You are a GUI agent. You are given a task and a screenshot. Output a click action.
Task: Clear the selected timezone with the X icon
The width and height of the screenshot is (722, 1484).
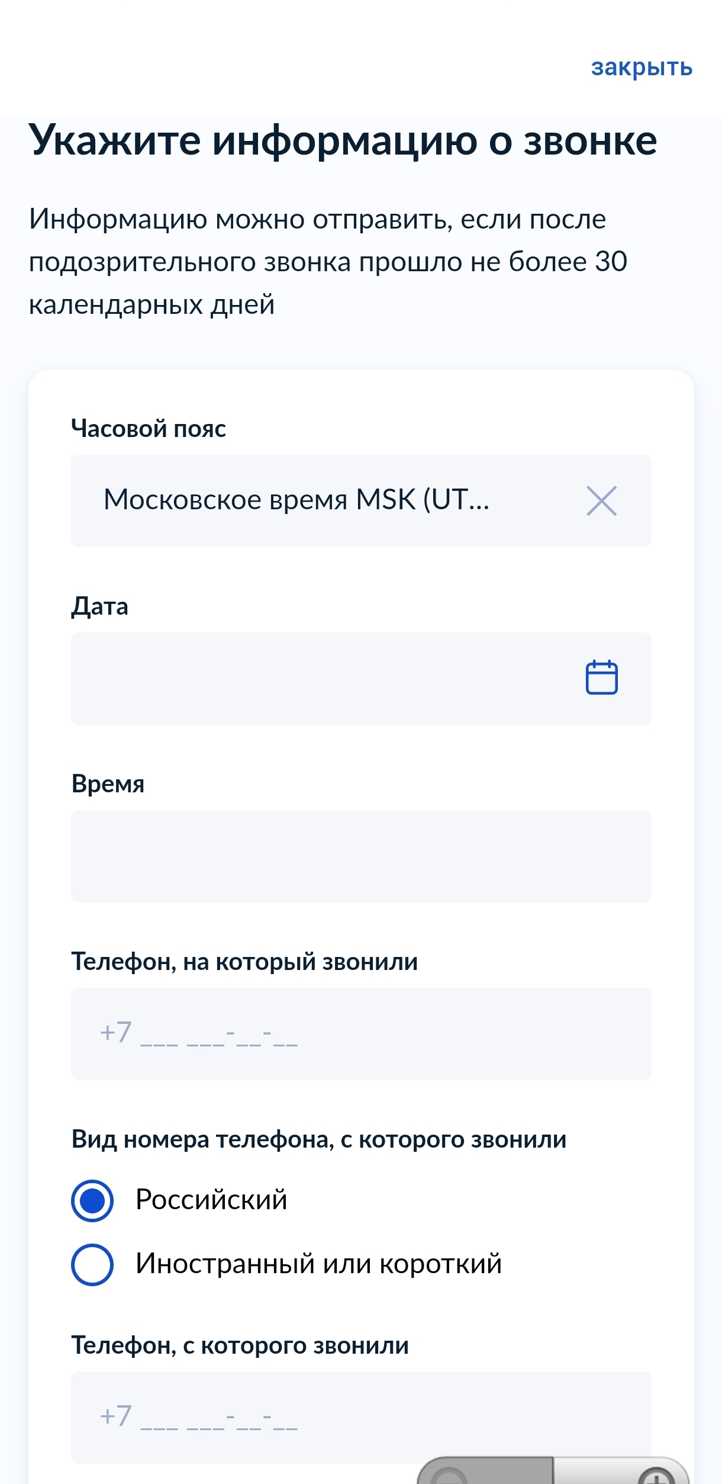601,501
